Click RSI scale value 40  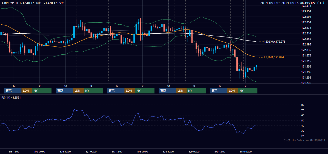[x=303, y=126]
